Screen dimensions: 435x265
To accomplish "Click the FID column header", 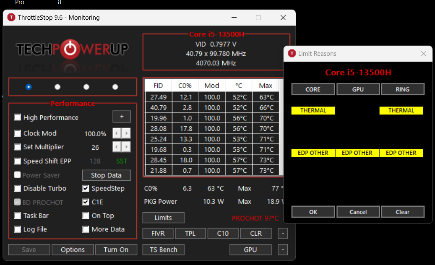I will (158, 86).
